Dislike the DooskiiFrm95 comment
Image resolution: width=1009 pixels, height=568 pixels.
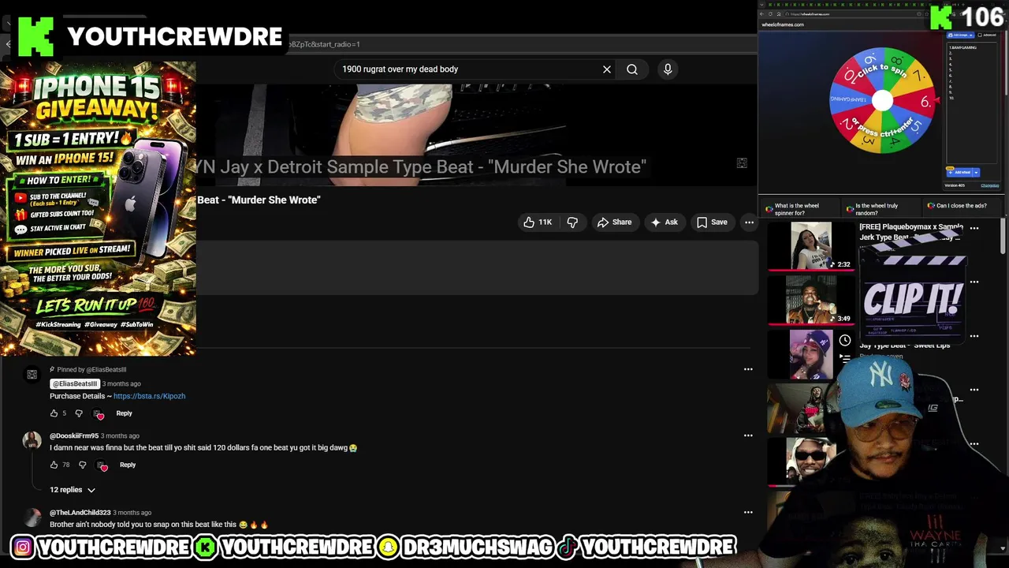pos(82,465)
